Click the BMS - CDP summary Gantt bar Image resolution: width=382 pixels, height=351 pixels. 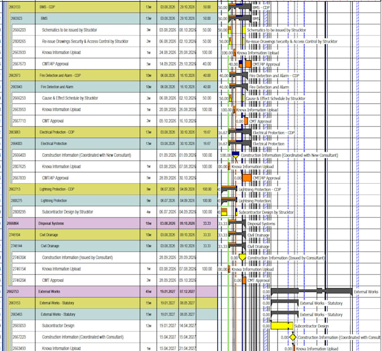click(240, 6)
